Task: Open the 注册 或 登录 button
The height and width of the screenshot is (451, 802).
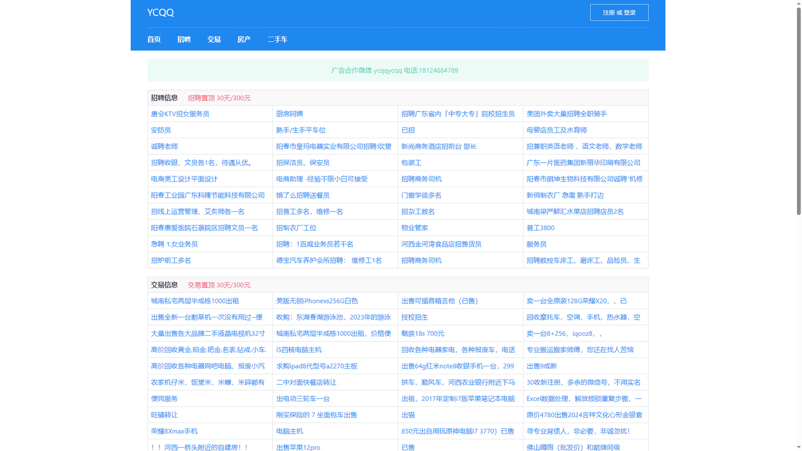Action: [619, 12]
